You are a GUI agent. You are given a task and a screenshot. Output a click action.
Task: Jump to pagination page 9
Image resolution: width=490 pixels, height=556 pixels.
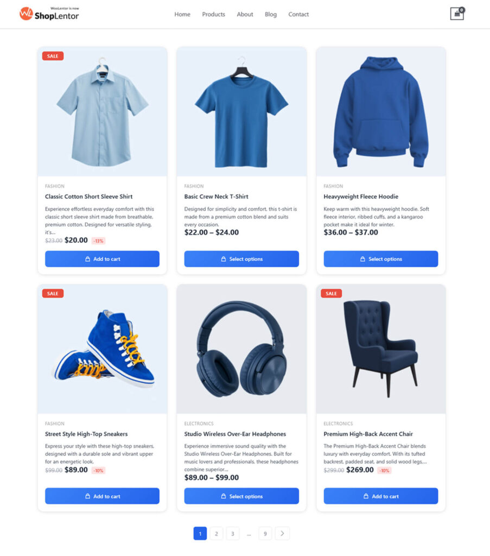tap(265, 533)
